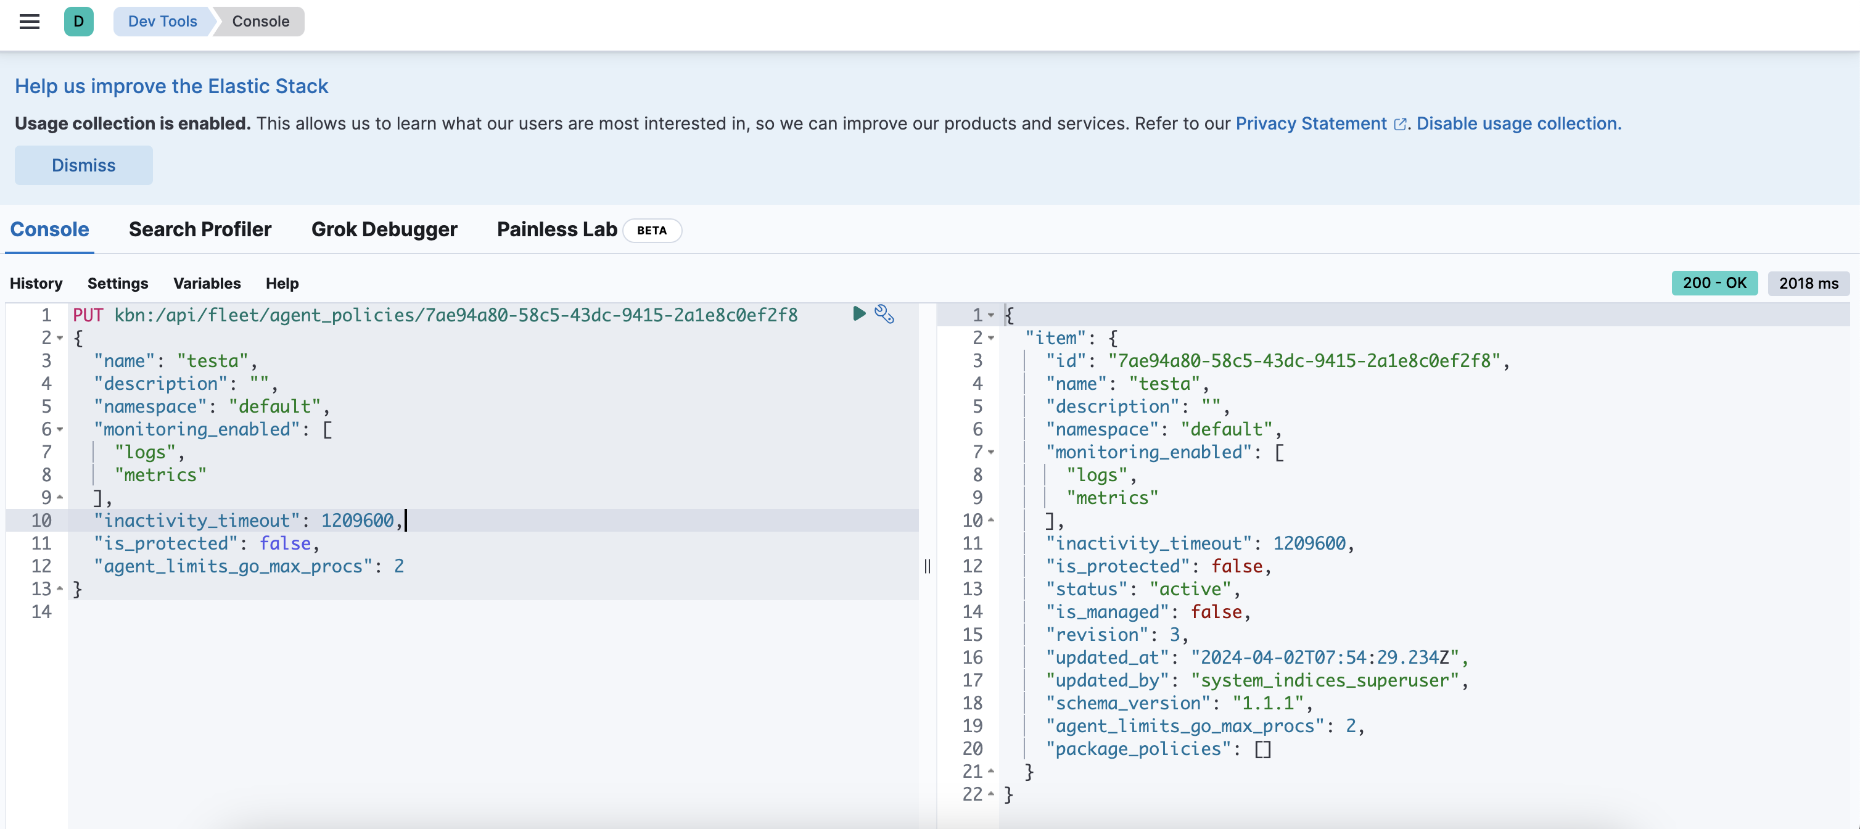Image resolution: width=1860 pixels, height=829 pixels.
Task: Click "is_protected": false in request editor
Action: tap(207, 544)
